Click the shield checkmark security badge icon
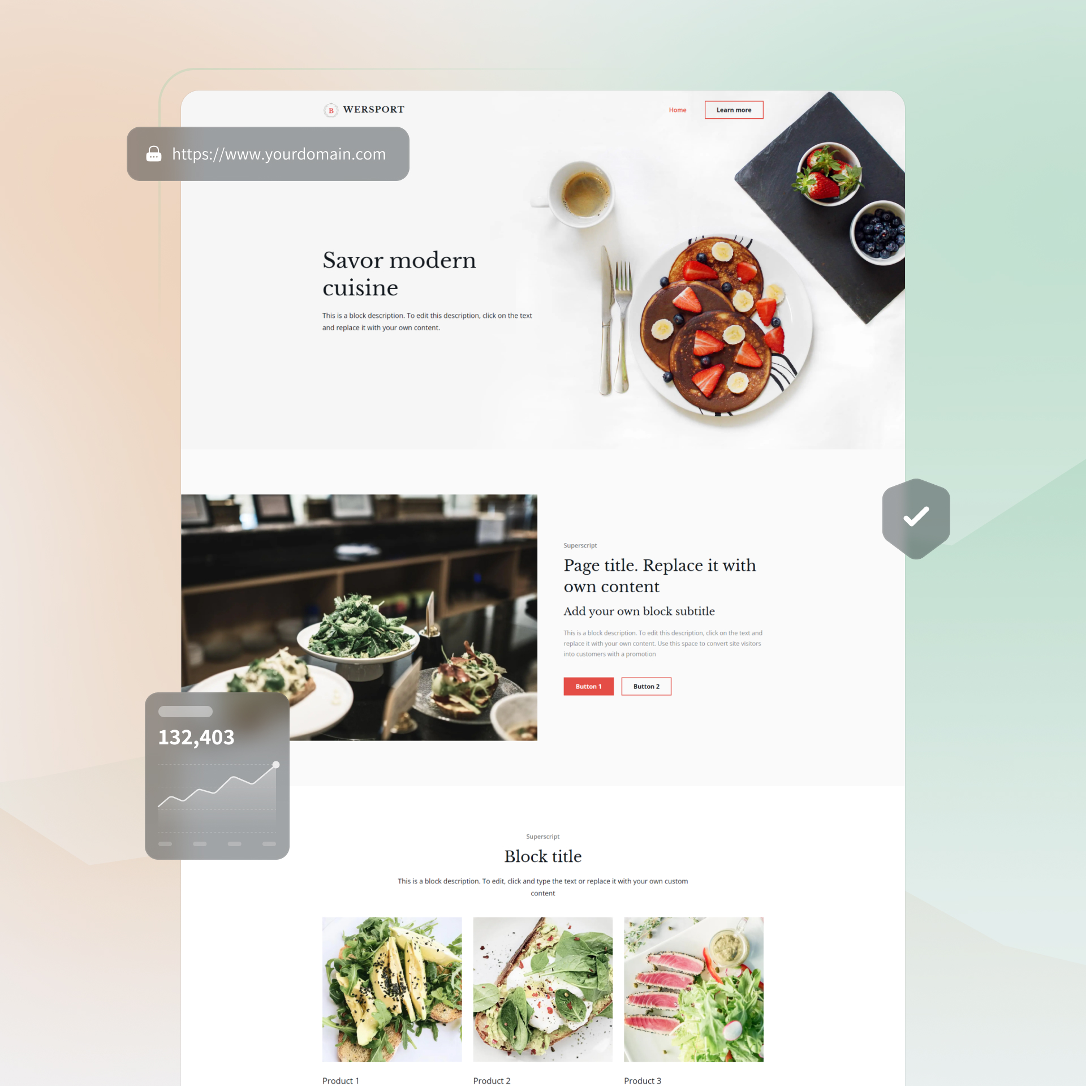 [x=916, y=515]
